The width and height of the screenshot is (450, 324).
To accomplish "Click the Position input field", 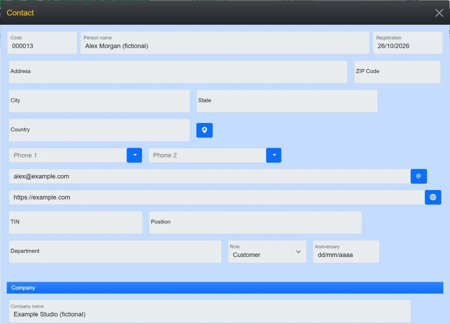I will tap(255, 222).
